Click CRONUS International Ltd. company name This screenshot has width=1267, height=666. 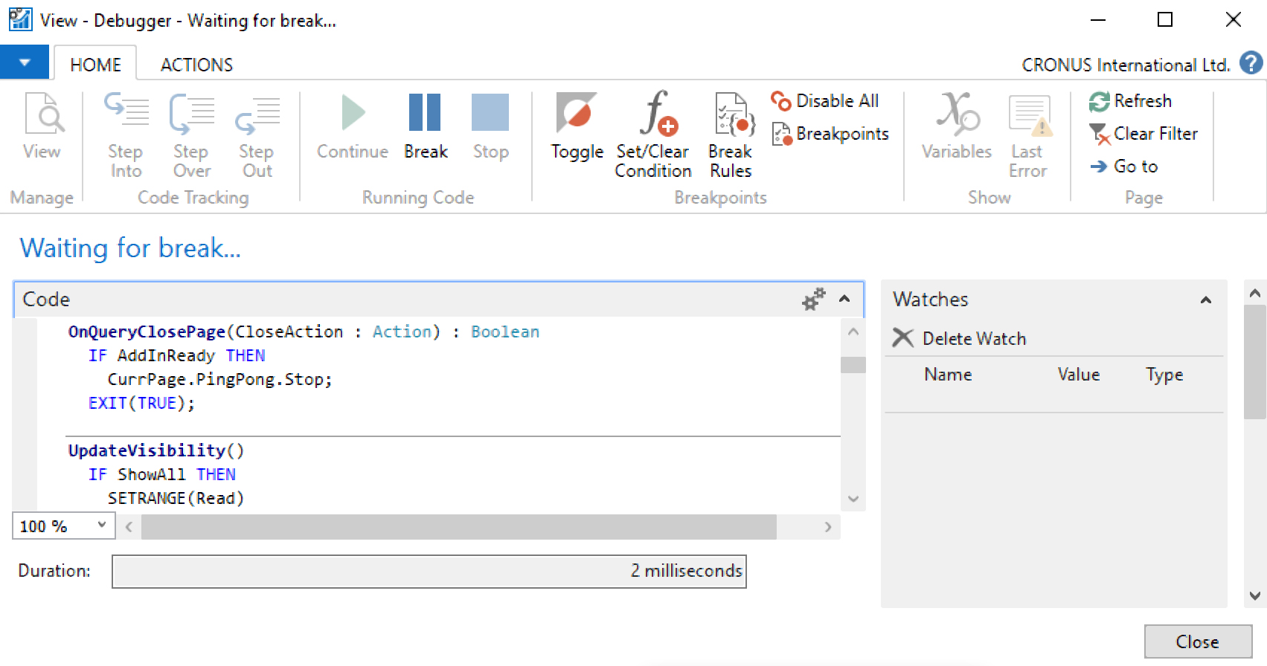tap(1126, 65)
